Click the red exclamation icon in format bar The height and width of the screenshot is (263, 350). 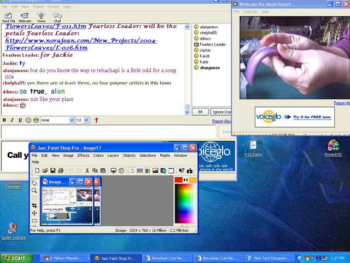[96, 121]
